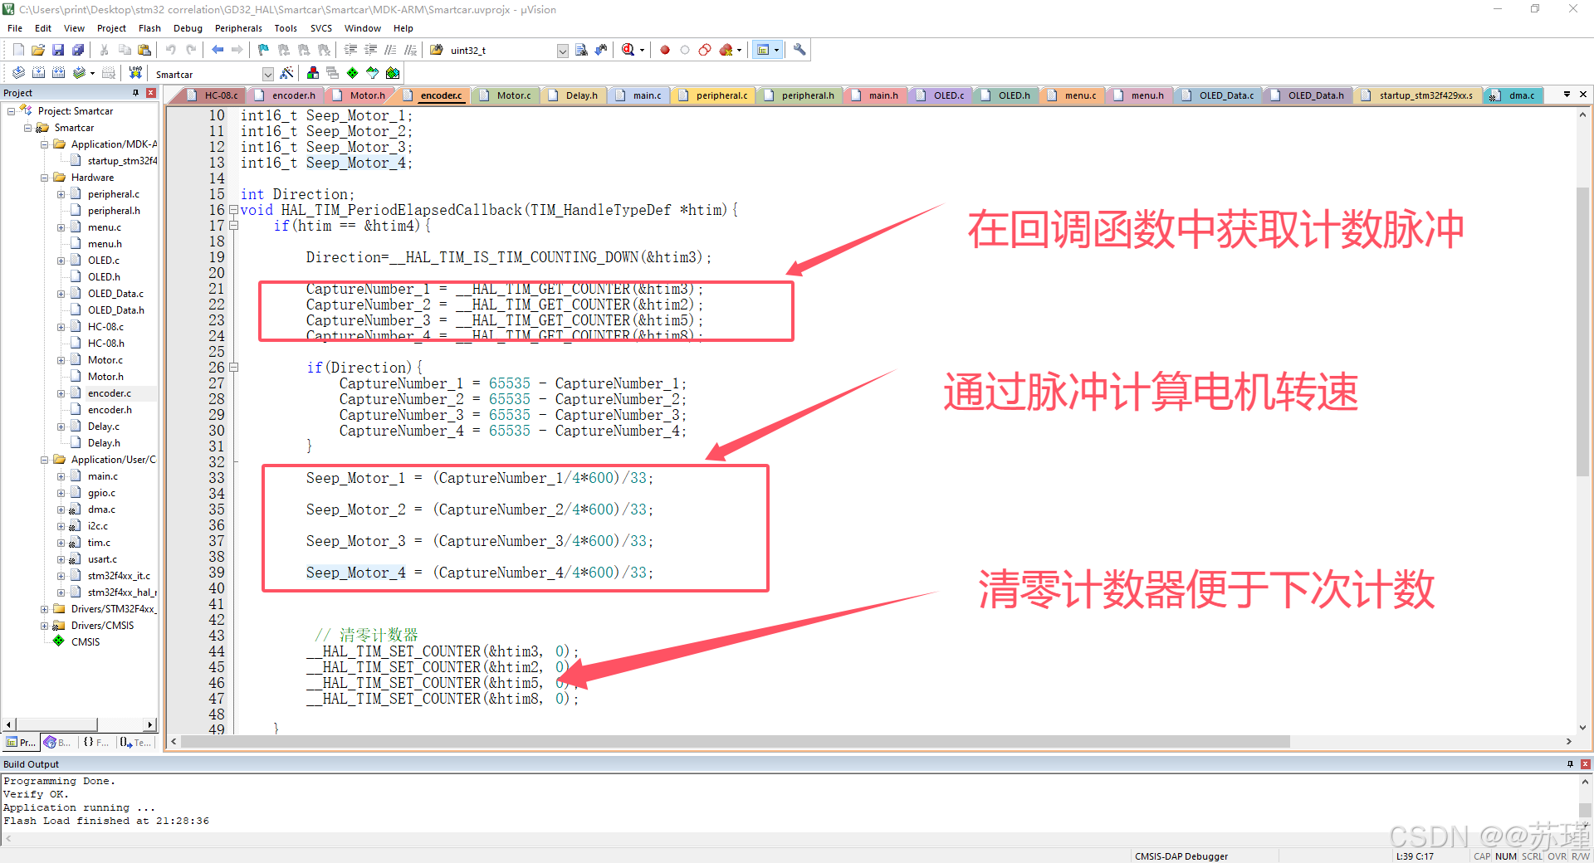Insert a bookmark with the flag icon
The image size is (1594, 863).
click(263, 50)
